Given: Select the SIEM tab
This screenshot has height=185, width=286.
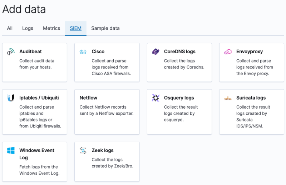Looking at the screenshot, I should [x=76, y=28].
